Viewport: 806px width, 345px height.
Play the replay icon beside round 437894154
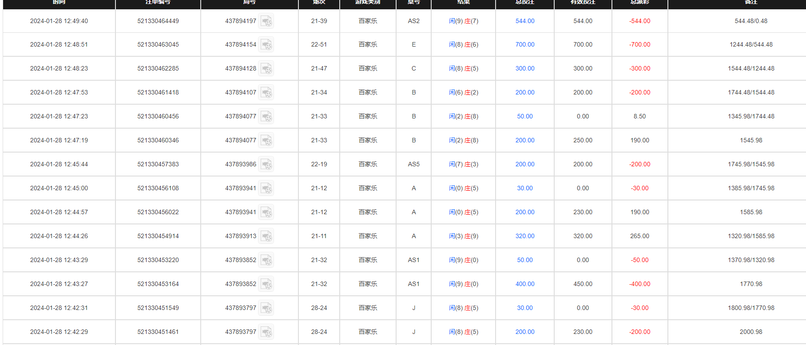(266, 45)
